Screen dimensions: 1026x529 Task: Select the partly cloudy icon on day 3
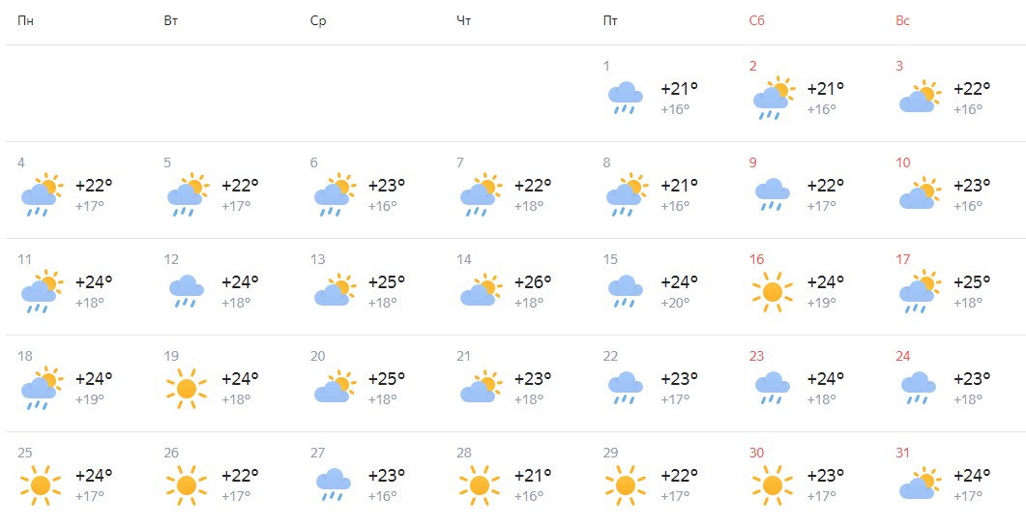click(x=920, y=98)
